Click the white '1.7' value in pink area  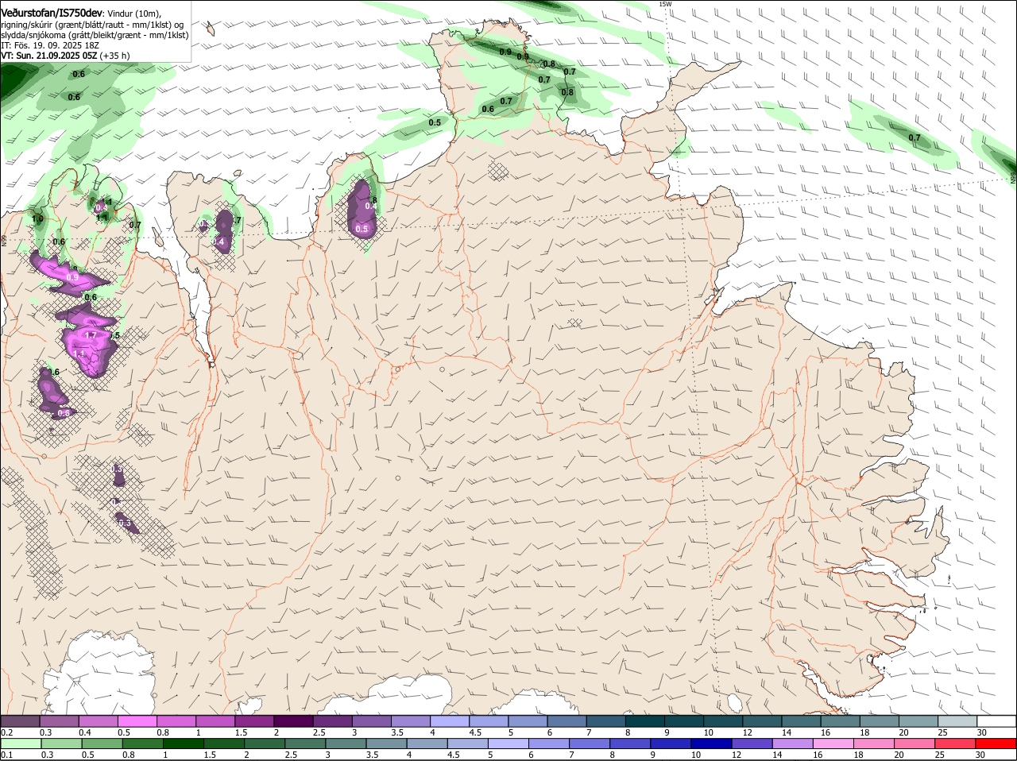(x=91, y=335)
